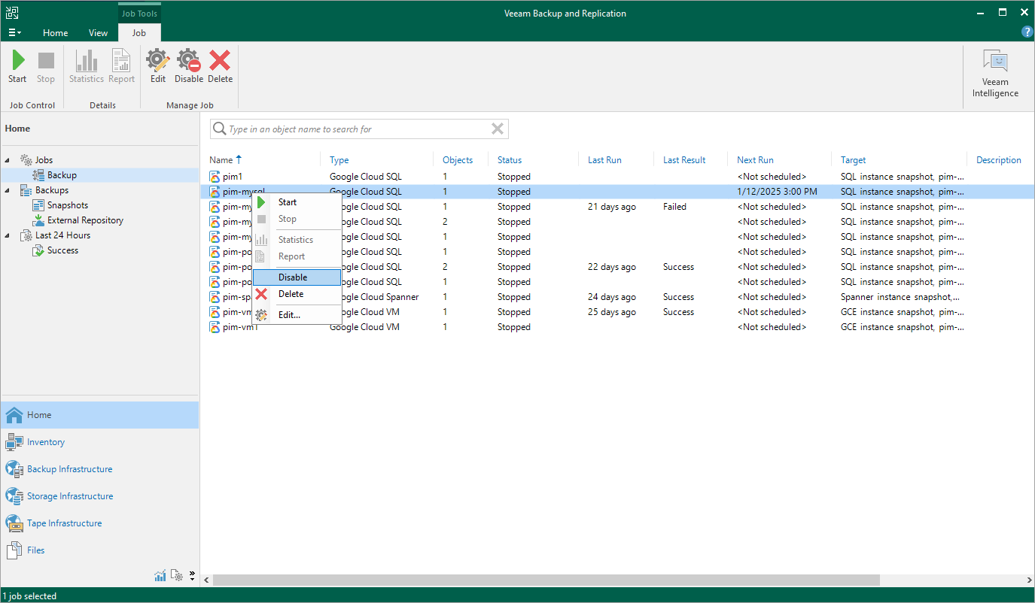The width and height of the screenshot is (1035, 603).
Task: Select the Jobs tree node
Action: [44, 160]
